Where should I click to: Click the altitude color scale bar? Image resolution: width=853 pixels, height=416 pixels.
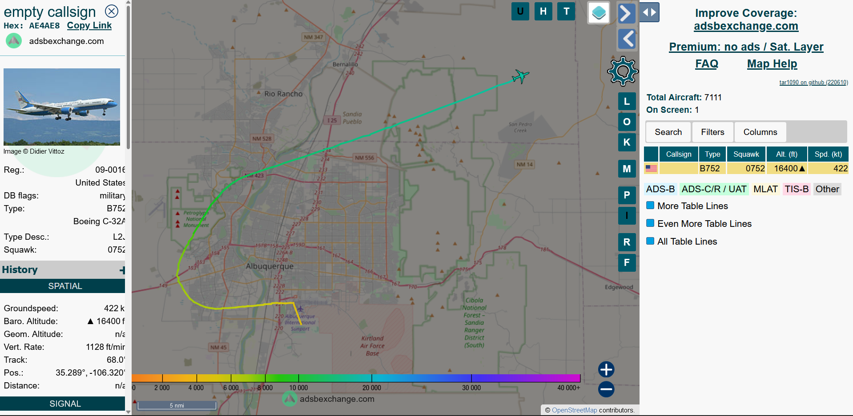coord(356,378)
